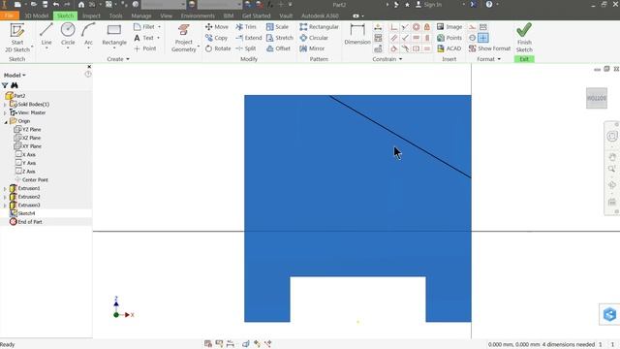Viewport: 620px width, 349px height.
Task: Click the Undo arrow
Action: click(x=56, y=4)
